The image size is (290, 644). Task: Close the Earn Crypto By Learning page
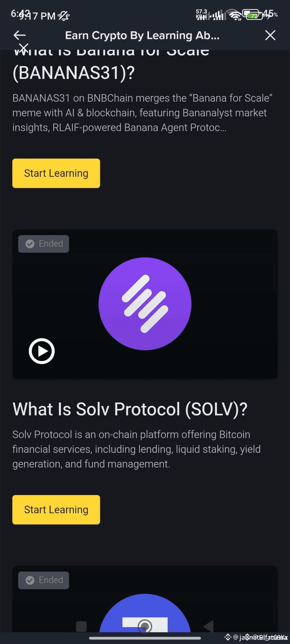(x=270, y=35)
